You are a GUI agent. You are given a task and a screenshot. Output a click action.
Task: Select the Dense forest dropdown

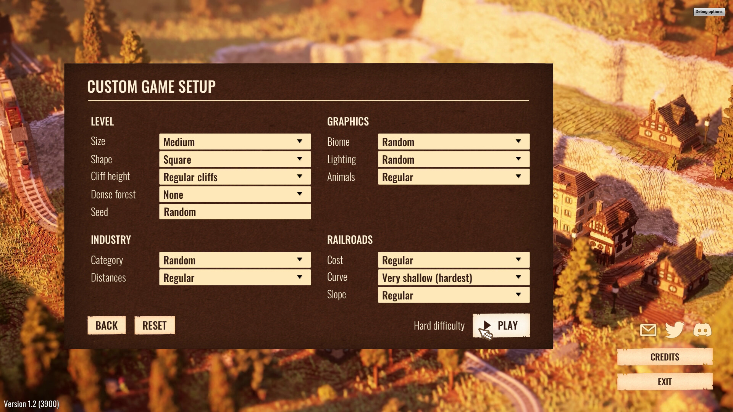[234, 194]
